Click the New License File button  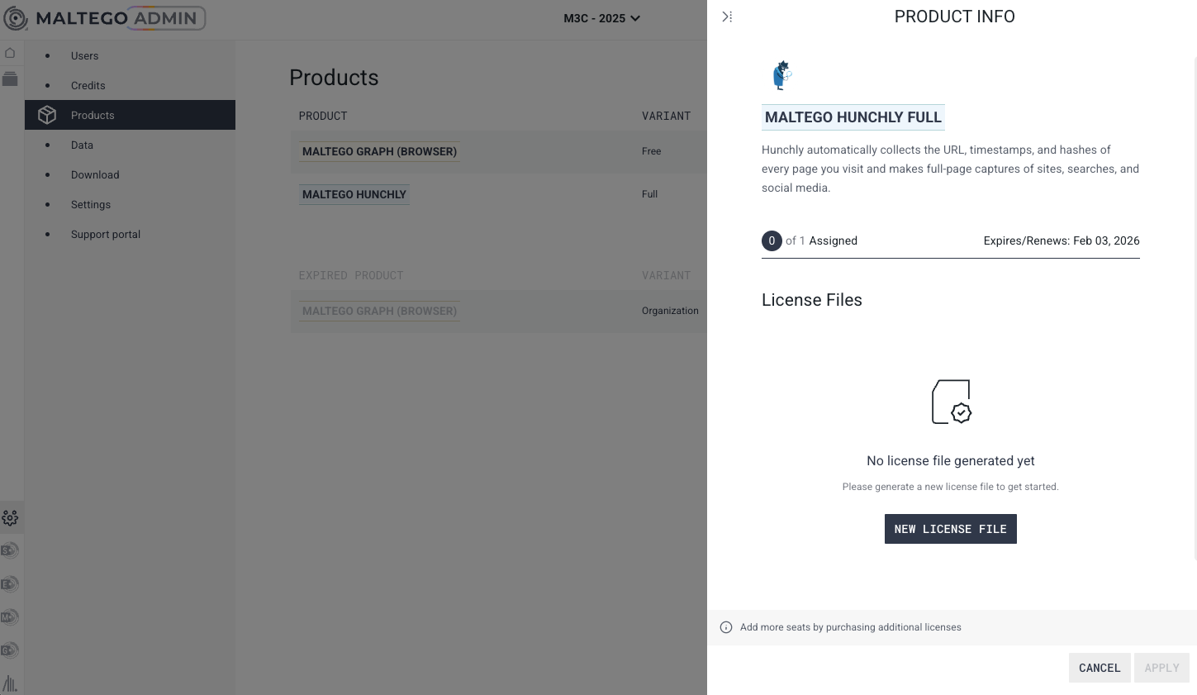coord(950,529)
